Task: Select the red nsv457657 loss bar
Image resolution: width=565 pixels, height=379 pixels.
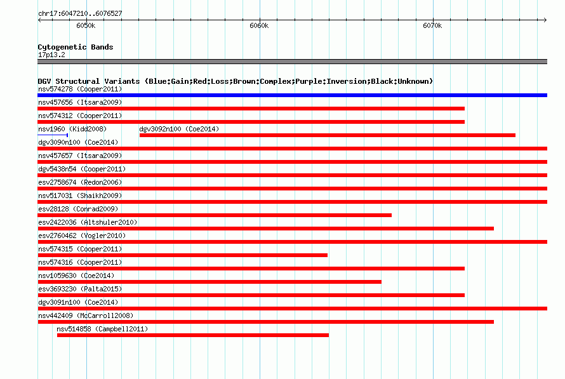Action: 292,162
